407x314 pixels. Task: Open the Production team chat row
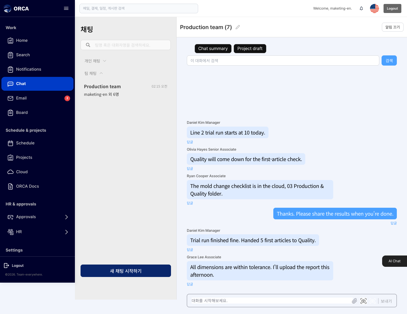tap(126, 90)
